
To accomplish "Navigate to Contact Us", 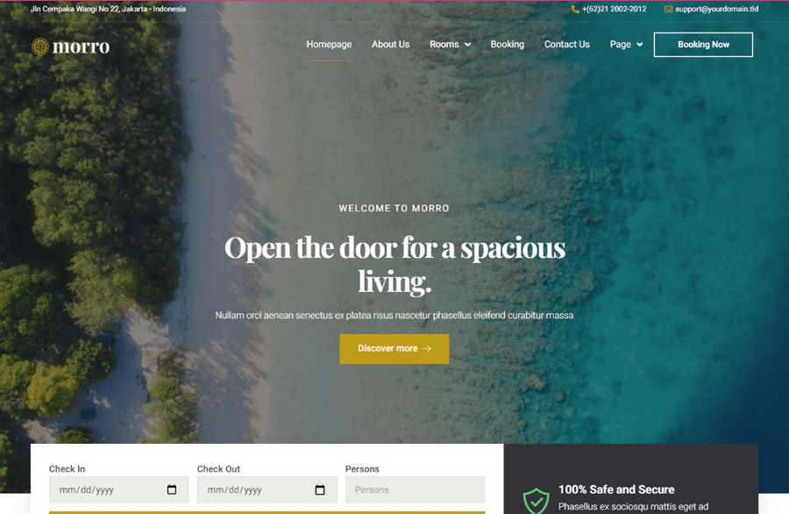I will tap(567, 45).
